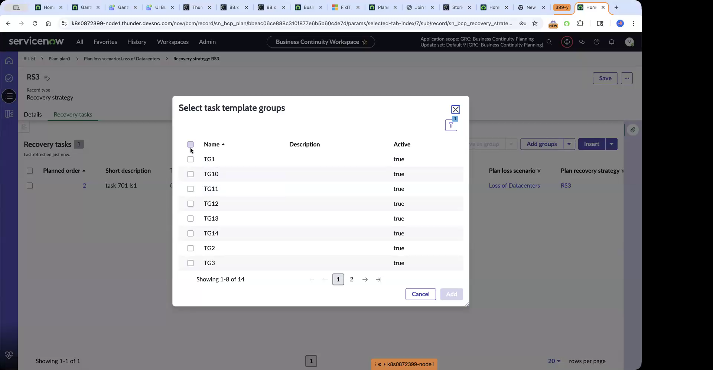Open the library books icon in the sidebar

click(x=9, y=114)
